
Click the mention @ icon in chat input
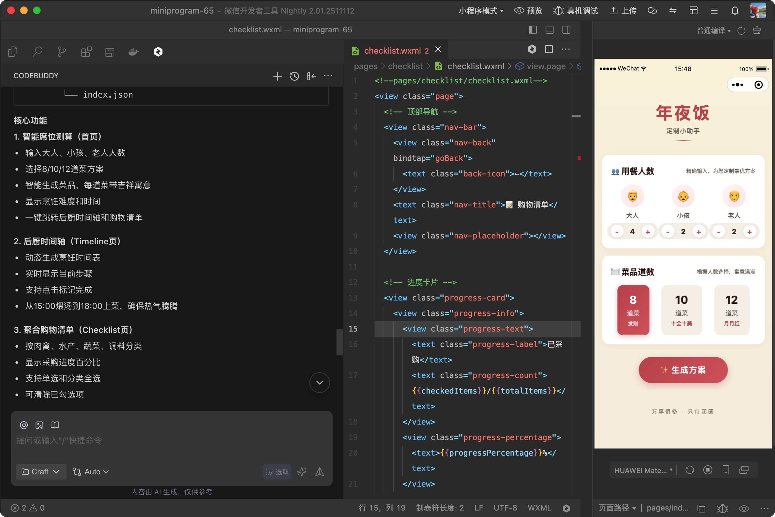pos(24,425)
